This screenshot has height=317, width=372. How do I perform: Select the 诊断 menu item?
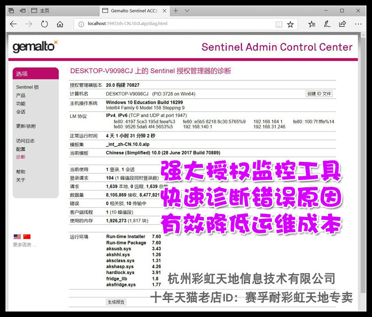[x=21, y=157]
